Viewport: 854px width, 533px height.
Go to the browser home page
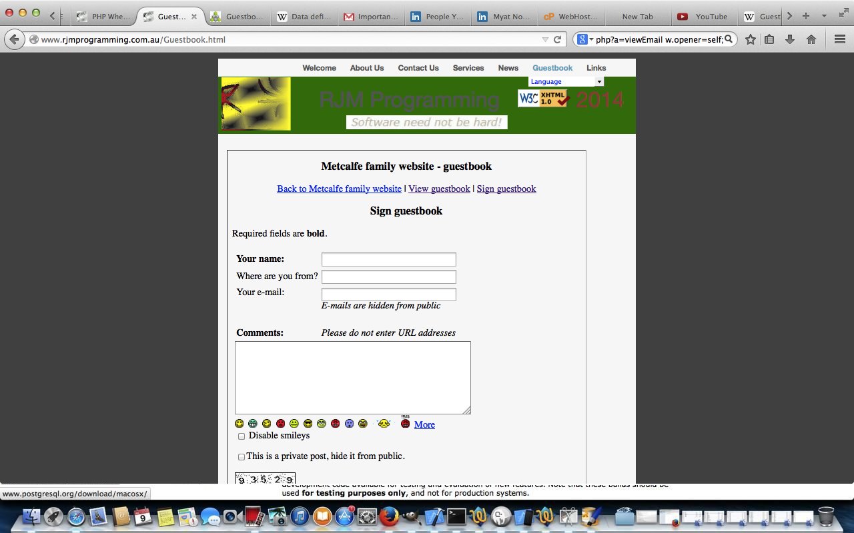[x=811, y=39]
